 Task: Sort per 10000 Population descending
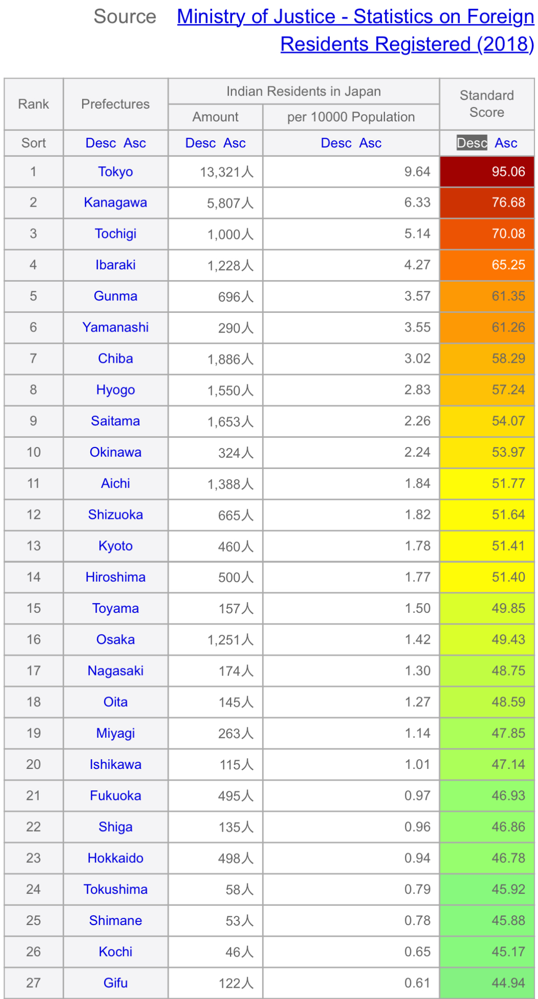pyautogui.click(x=336, y=143)
